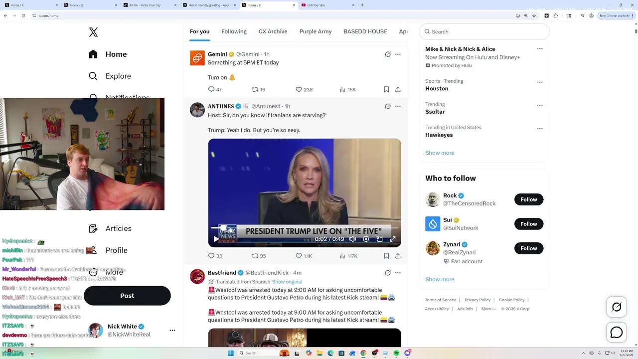Bookmark the Gemini post
This screenshot has width=638, height=359.
tap(386, 90)
